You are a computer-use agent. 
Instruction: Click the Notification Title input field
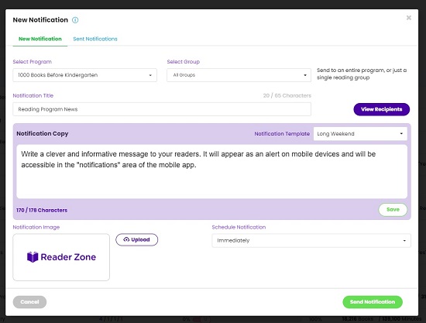(162, 109)
